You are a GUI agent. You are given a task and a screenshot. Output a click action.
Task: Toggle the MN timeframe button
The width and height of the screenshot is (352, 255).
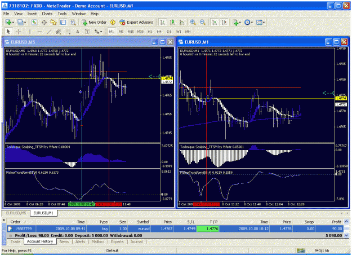click(188, 32)
